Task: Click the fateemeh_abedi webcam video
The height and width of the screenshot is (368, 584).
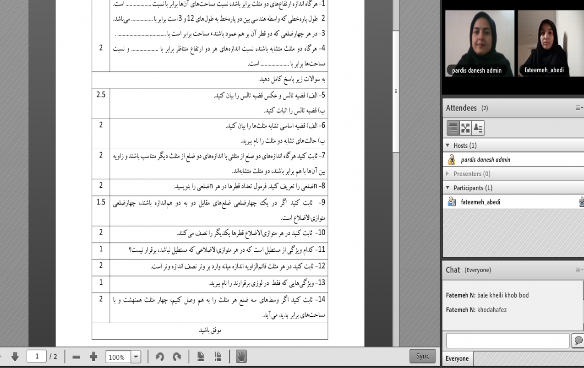Action: tap(551, 43)
